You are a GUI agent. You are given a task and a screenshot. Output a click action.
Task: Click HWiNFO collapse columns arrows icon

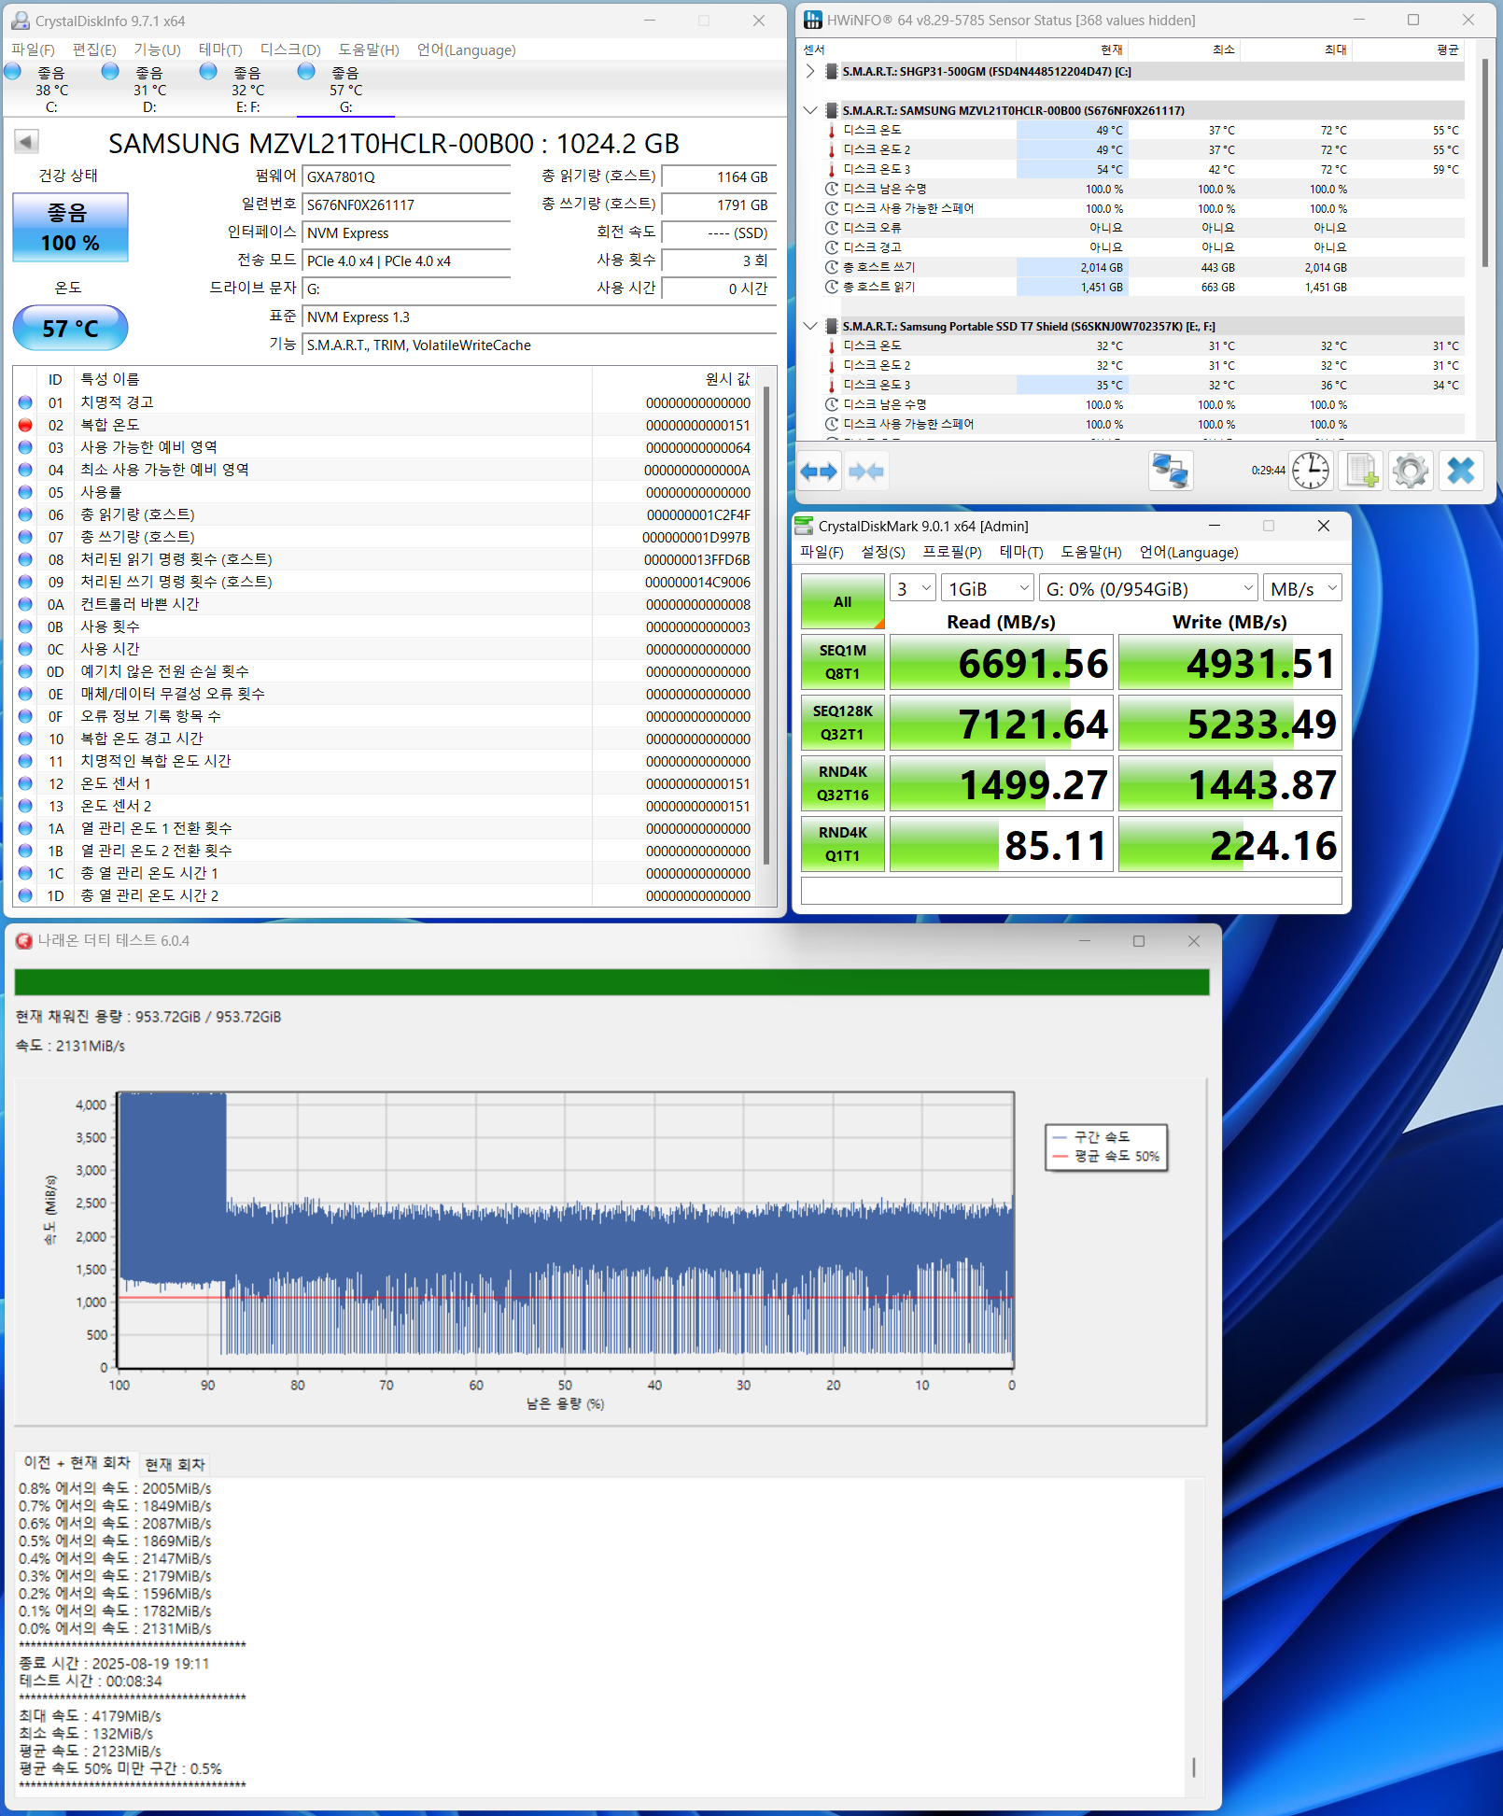point(866,472)
